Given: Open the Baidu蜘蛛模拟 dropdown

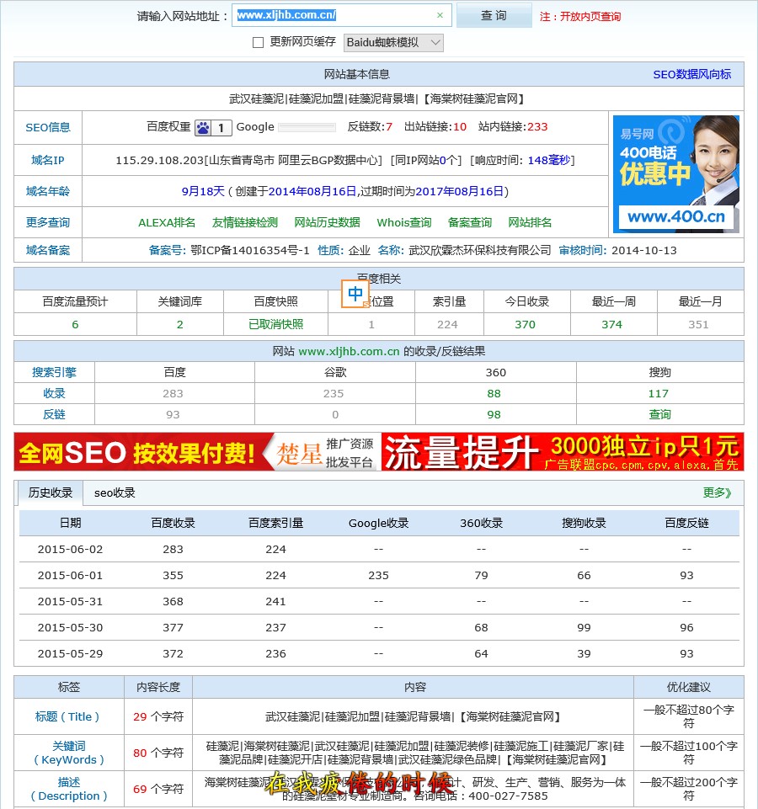Looking at the screenshot, I should (x=393, y=42).
